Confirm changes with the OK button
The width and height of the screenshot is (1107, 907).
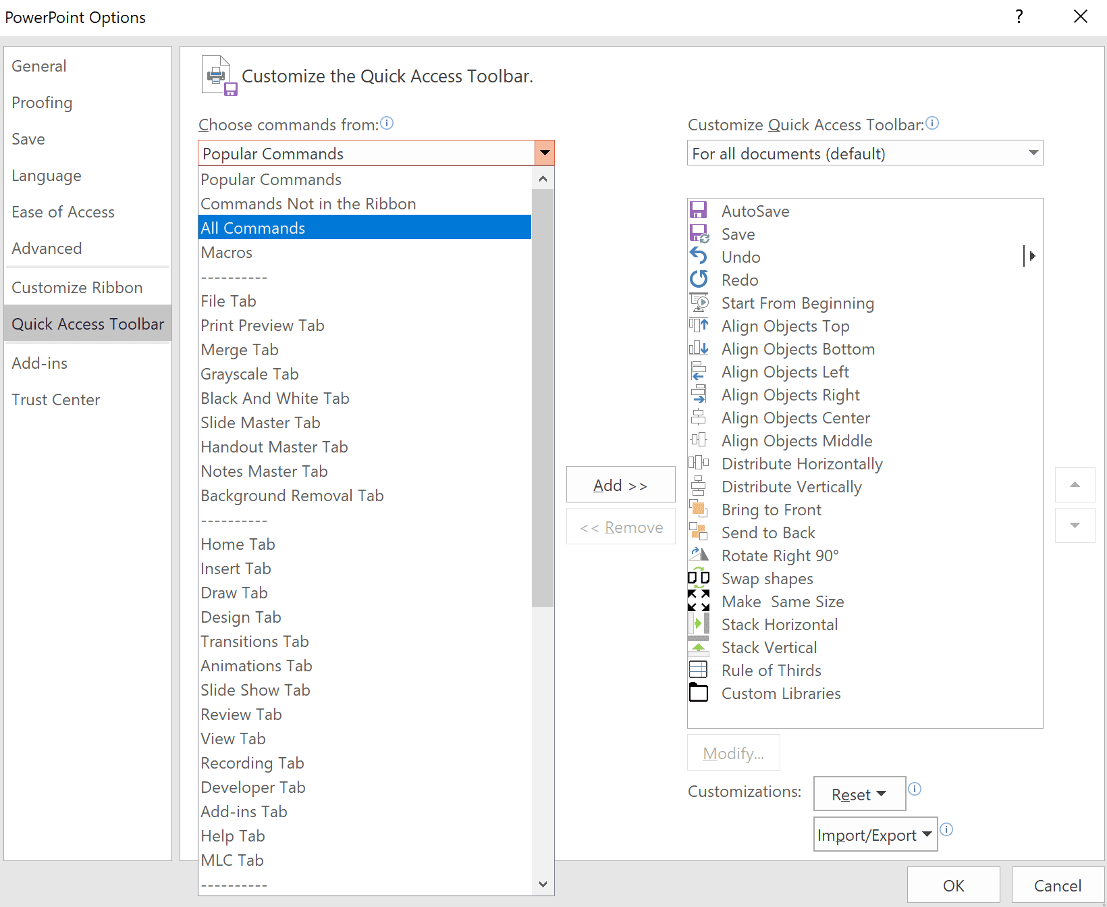953,885
